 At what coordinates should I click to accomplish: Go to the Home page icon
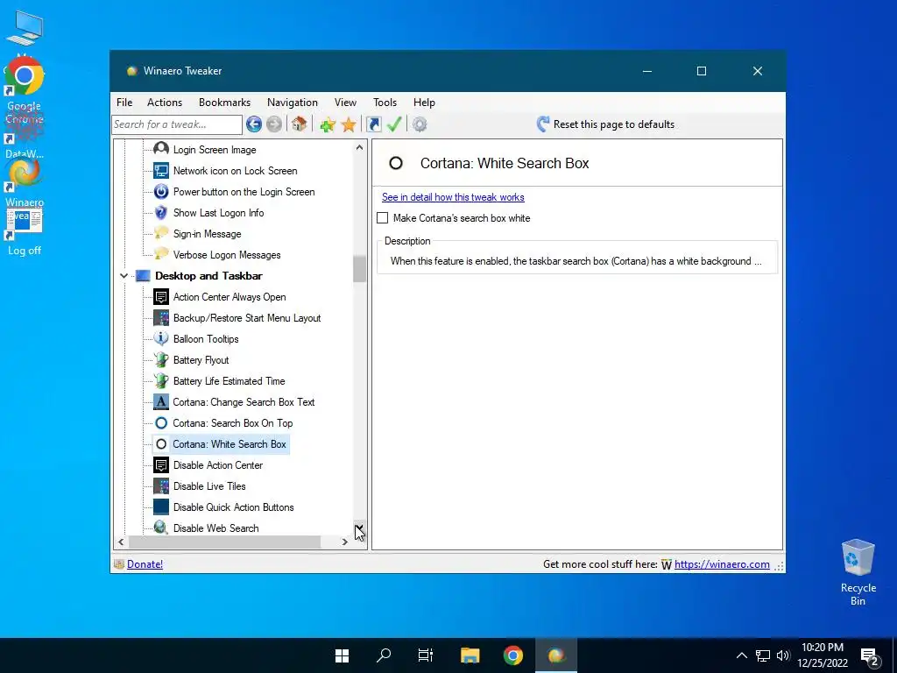tap(300, 124)
